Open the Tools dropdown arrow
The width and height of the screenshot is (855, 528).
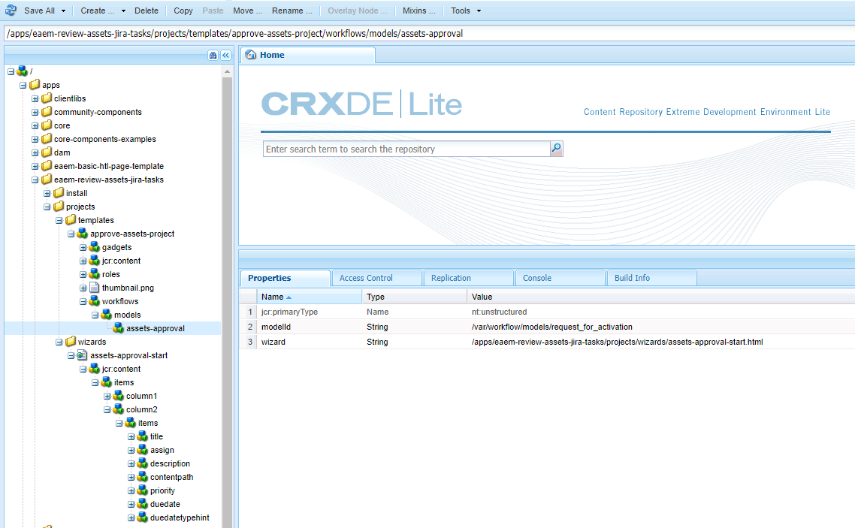[x=479, y=11]
